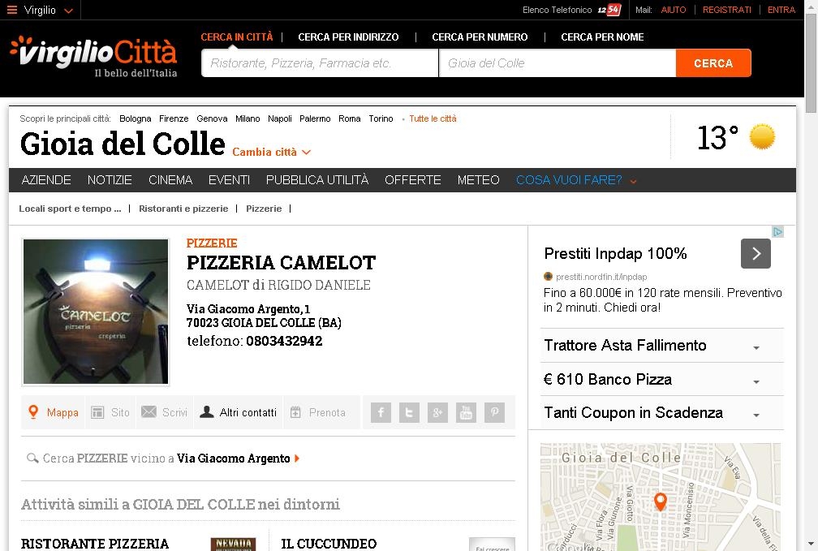Click the orange map pin marker

tap(660, 501)
